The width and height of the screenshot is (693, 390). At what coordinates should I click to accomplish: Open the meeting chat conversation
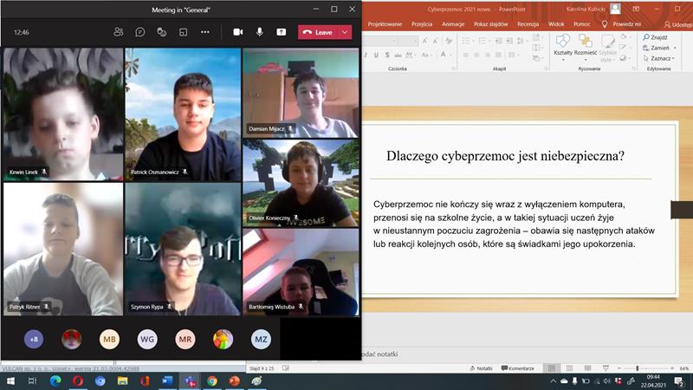(x=140, y=32)
